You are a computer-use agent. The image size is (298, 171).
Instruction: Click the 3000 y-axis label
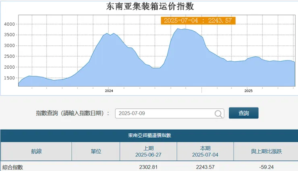(x=10, y=46)
